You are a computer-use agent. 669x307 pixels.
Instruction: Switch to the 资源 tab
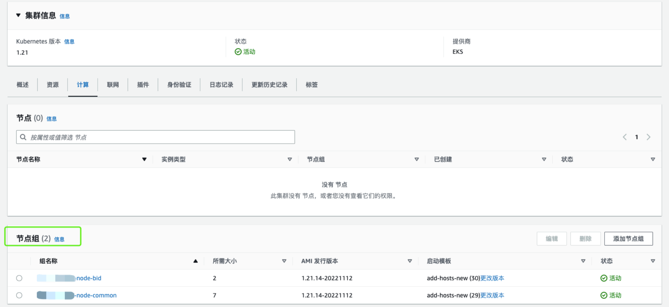(x=52, y=85)
